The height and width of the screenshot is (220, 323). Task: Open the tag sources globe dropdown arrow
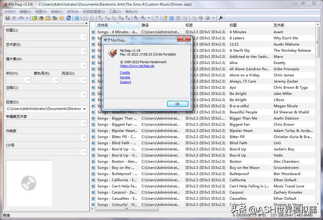point(213,18)
